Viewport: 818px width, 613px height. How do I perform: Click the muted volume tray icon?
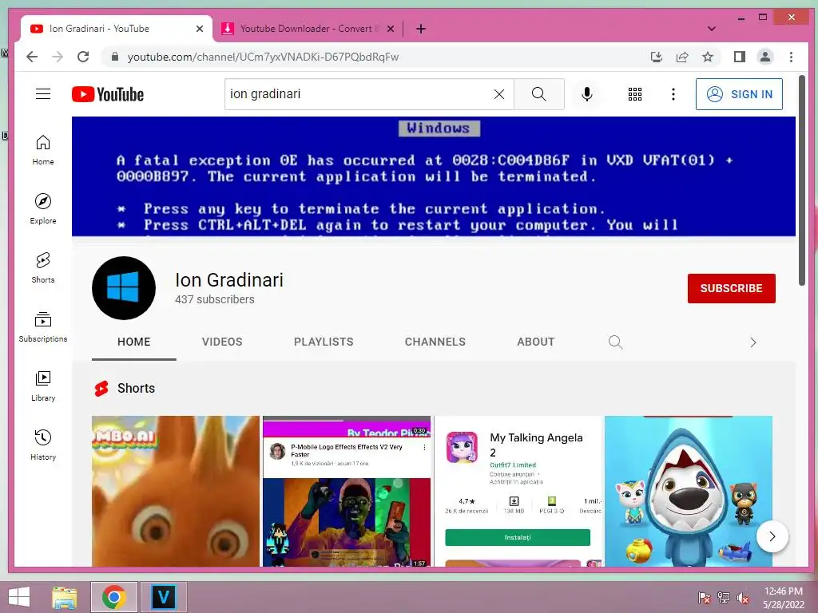tap(742, 597)
